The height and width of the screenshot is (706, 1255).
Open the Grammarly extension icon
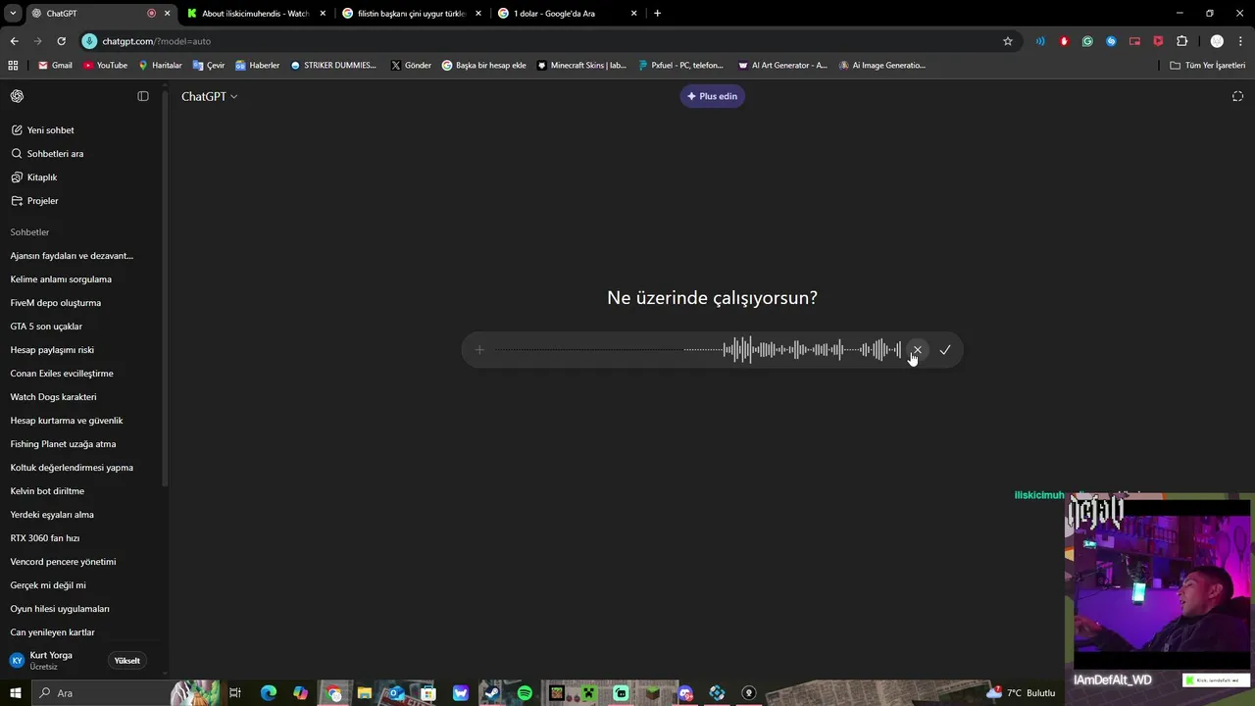[x=1087, y=41]
